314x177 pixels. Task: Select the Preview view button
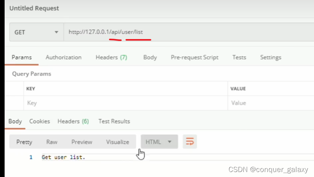click(x=82, y=142)
